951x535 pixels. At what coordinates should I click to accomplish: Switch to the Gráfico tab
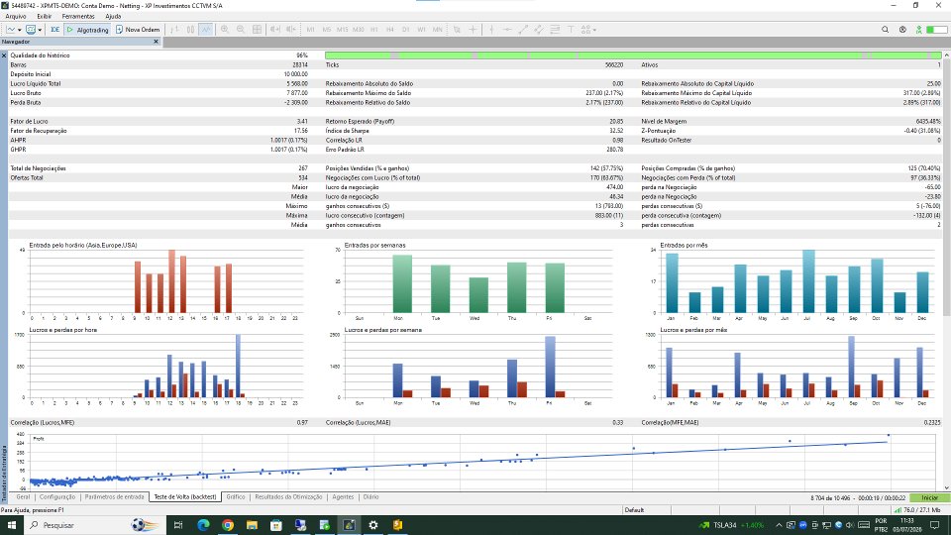click(x=236, y=496)
